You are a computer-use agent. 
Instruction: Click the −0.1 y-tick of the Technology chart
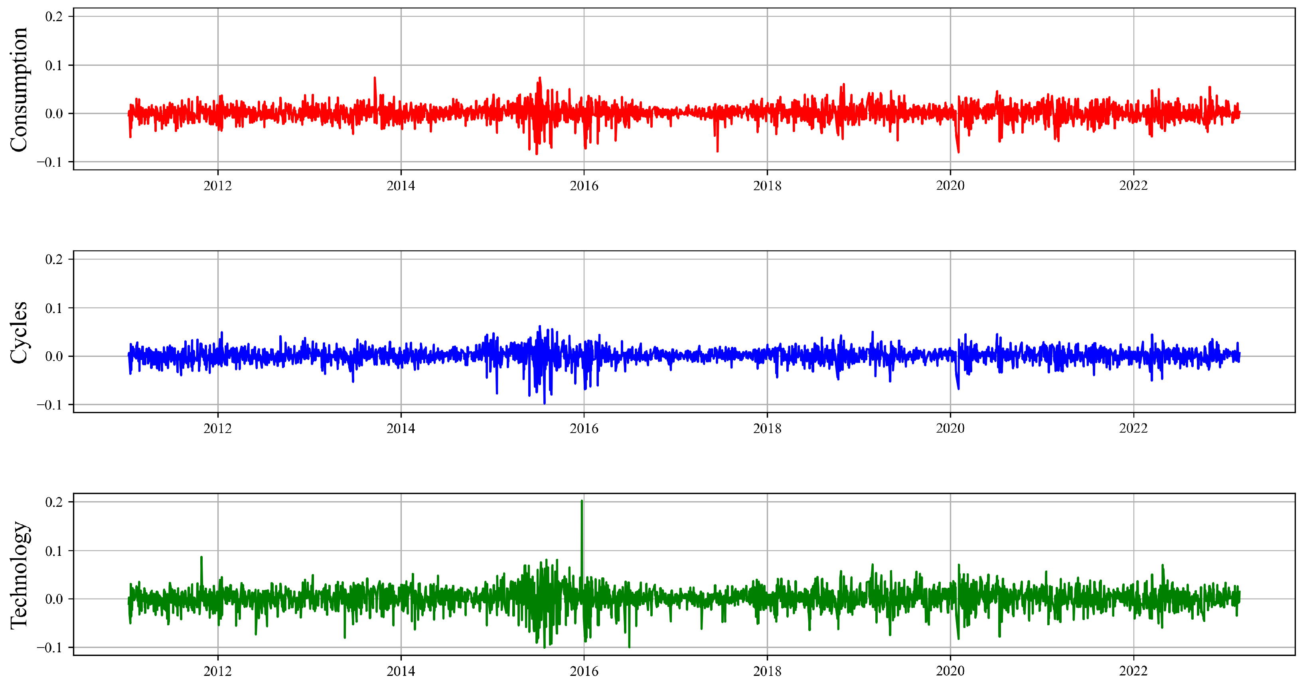49,648
